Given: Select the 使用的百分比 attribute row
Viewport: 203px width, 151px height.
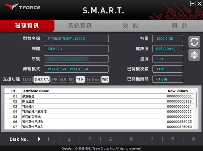Looking at the screenshot, I should (99, 117).
